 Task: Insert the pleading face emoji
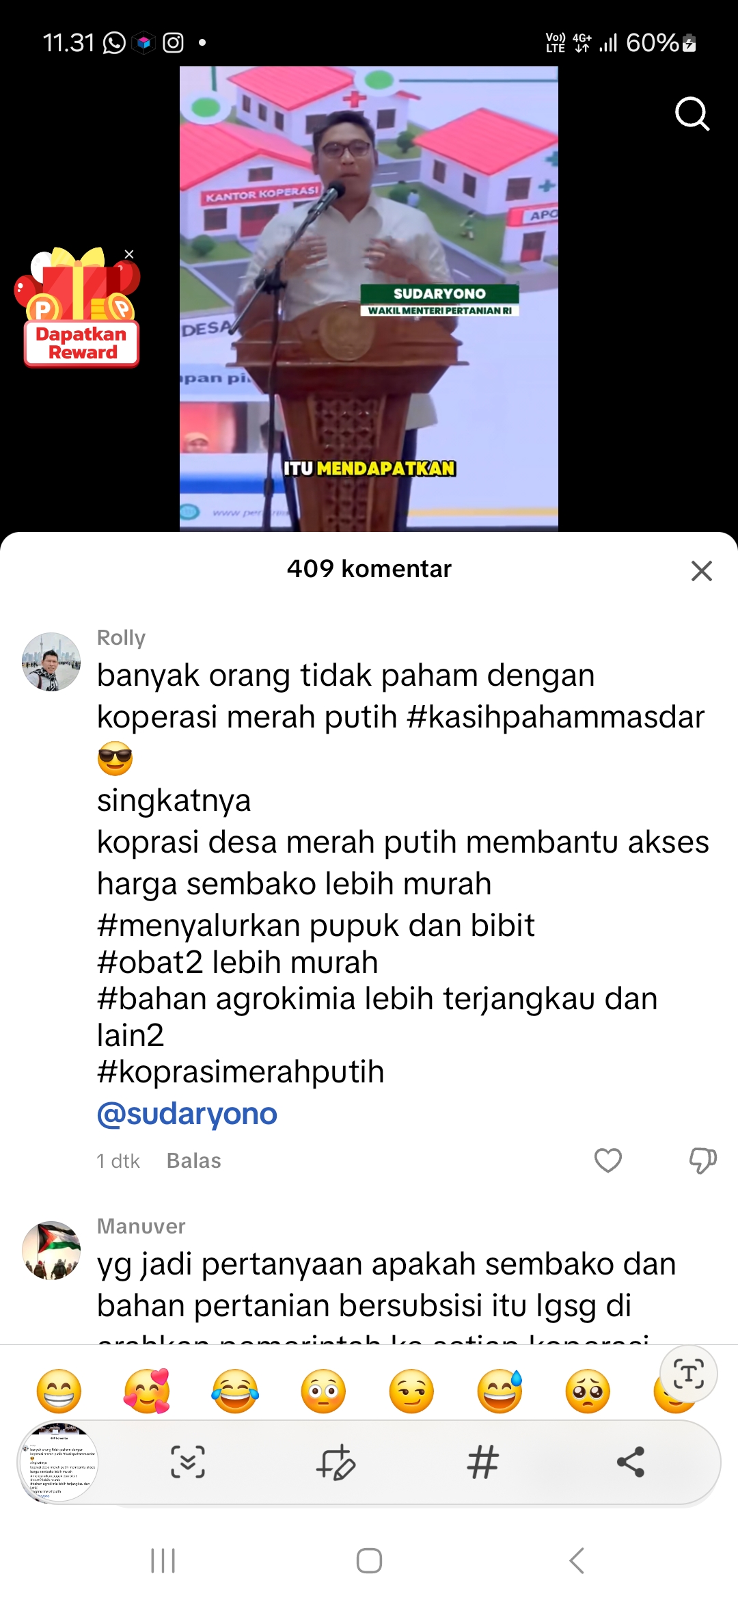coord(588,1391)
